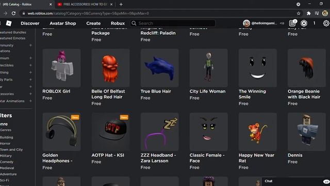Open a new browser tab
Viewport: 330px width, 186px height.
(x=121, y=4)
